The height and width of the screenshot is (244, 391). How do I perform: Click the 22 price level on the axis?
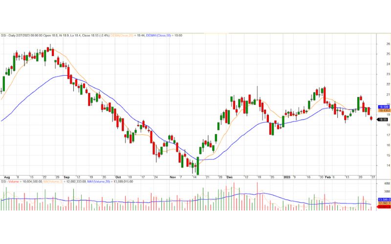(x=388, y=84)
